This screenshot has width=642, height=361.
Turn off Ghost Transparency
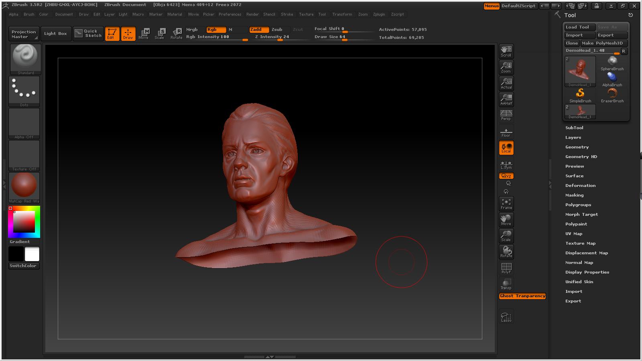[522, 296]
